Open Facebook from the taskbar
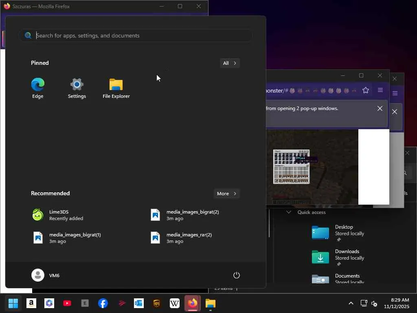This screenshot has width=417, height=313. click(x=103, y=303)
